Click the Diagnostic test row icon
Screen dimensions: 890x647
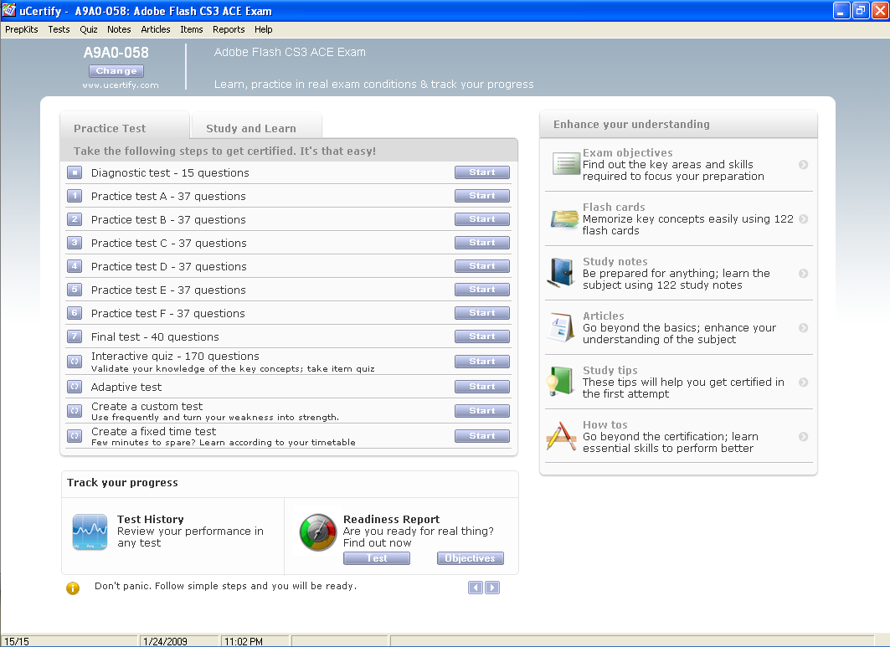tap(75, 172)
